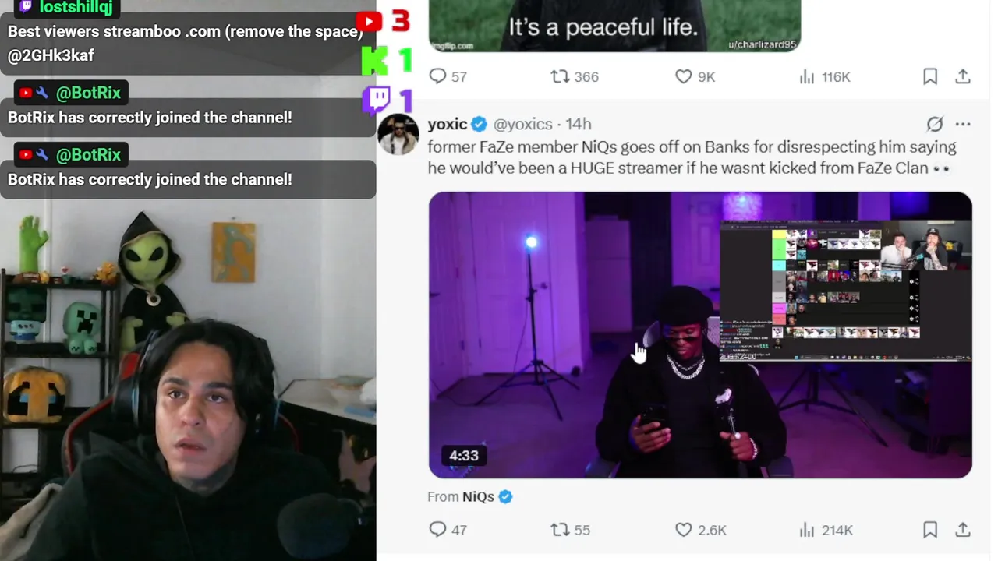View analytics showing 116K views

(x=824, y=76)
